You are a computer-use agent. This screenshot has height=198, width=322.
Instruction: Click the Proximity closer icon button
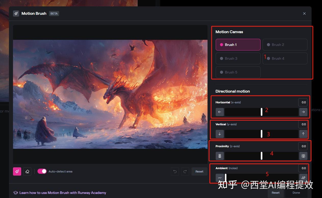(303, 156)
